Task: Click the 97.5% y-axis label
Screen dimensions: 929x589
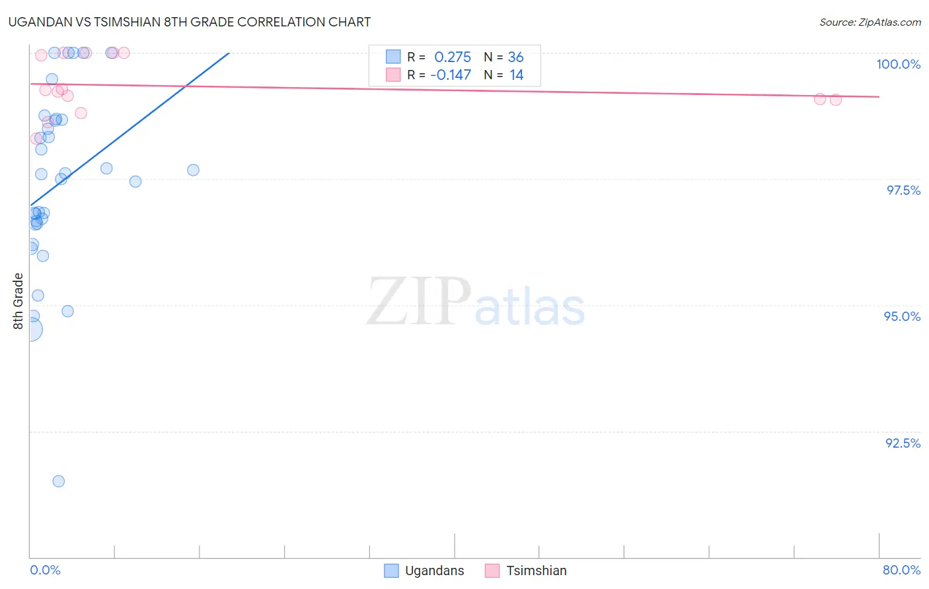Action: (903, 190)
